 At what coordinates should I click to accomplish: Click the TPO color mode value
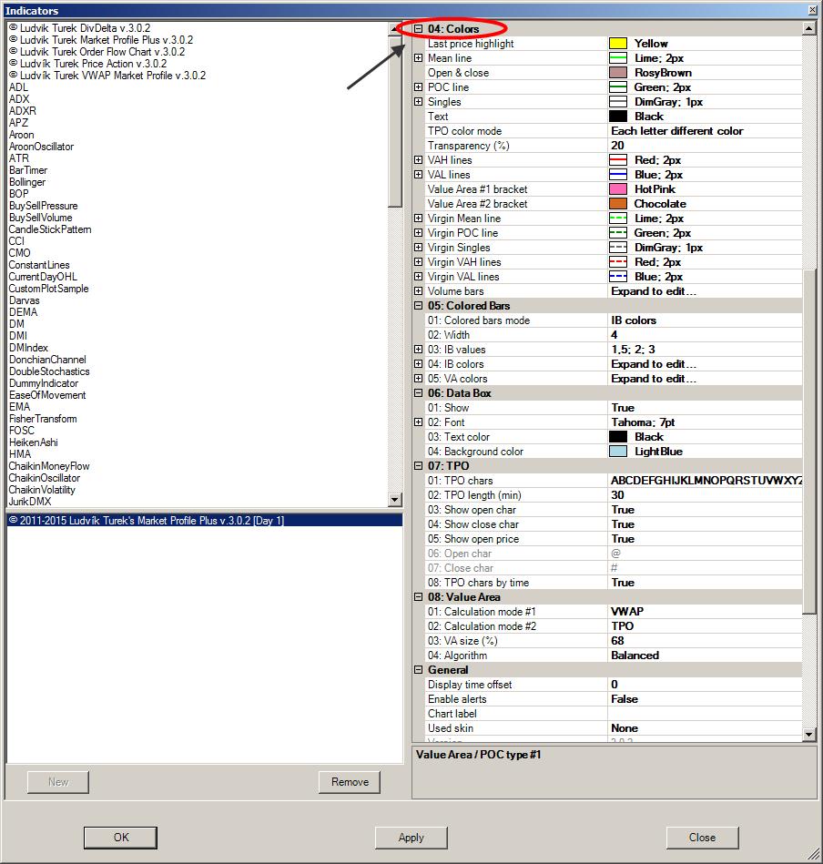pos(705,130)
